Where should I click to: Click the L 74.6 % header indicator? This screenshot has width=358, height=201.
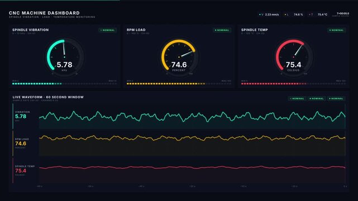(x=294, y=15)
